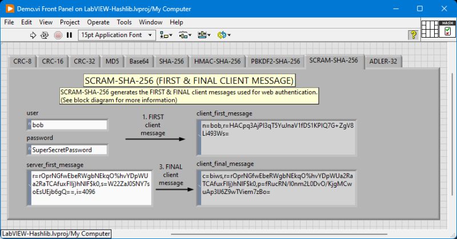Open the Operate menu
This screenshot has height=239, width=457.
pos(98,22)
